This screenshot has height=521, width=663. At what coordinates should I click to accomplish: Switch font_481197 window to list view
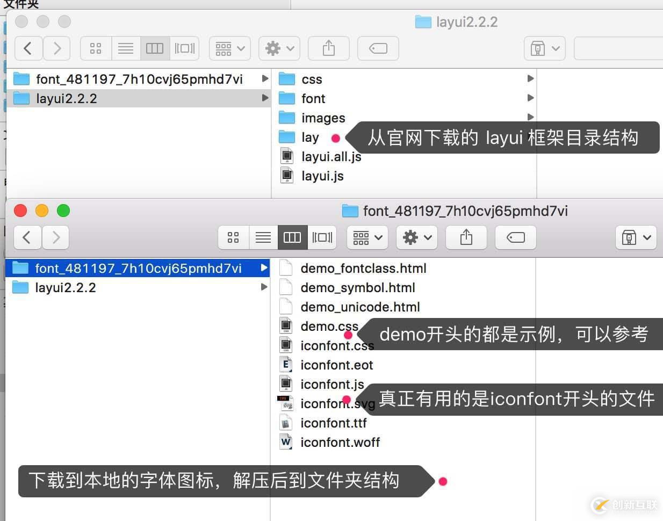(x=263, y=237)
